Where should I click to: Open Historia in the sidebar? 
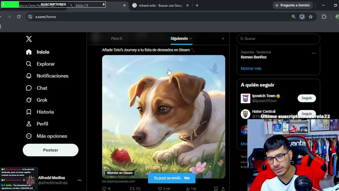point(40,112)
